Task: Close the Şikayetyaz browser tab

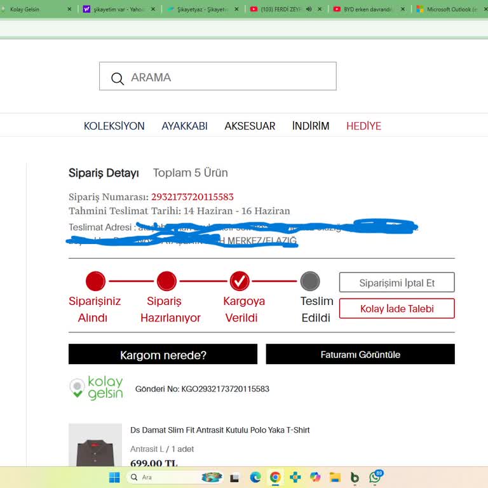Action: tap(236, 10)
